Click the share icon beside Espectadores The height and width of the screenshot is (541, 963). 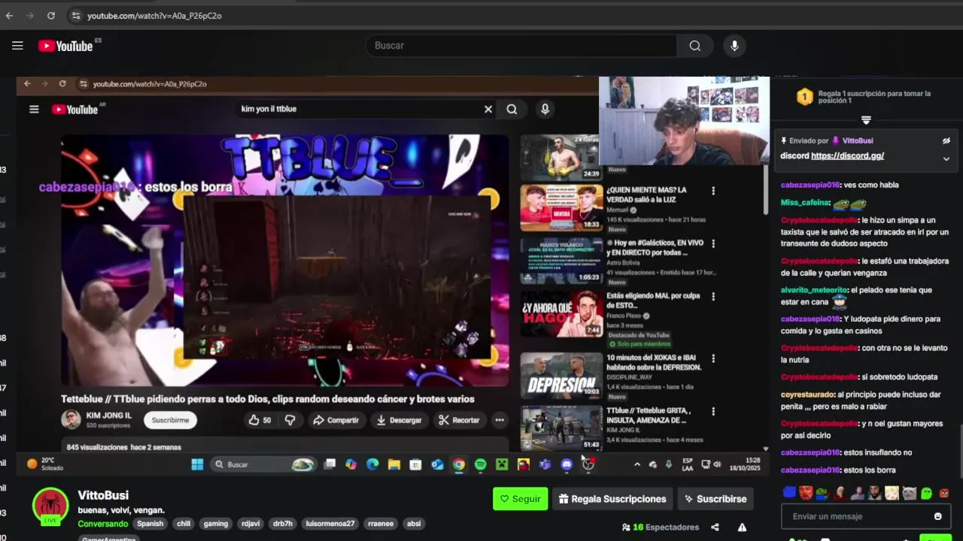pyautogui.click(x=715, y=527)
